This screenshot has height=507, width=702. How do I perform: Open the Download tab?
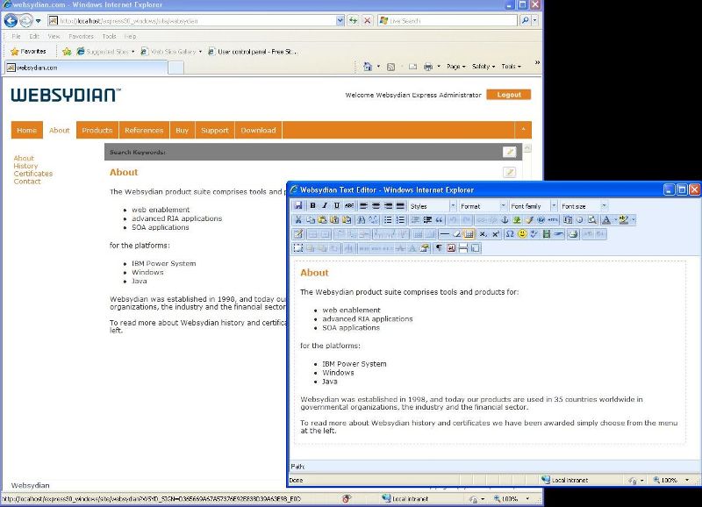258,130
